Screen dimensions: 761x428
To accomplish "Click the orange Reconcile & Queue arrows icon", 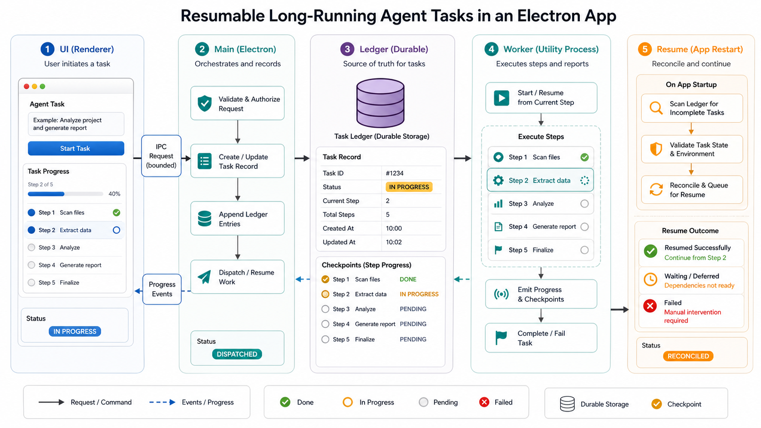I will click(x=656, y=190).
